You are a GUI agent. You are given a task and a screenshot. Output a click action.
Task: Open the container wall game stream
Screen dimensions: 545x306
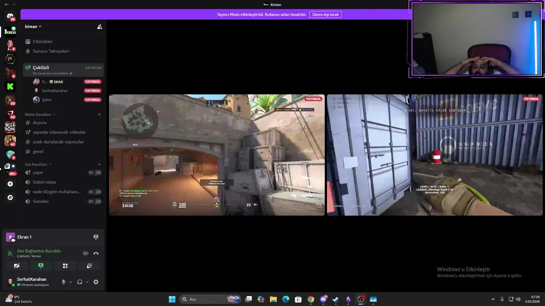tap(435, 155)
